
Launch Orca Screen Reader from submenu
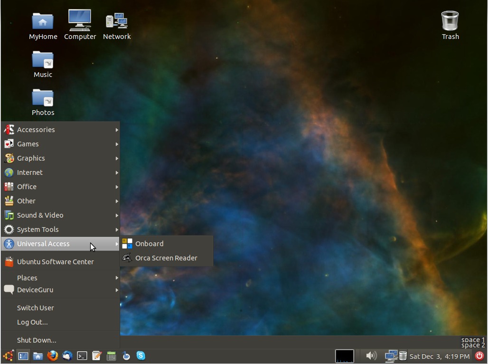point(167,258)
